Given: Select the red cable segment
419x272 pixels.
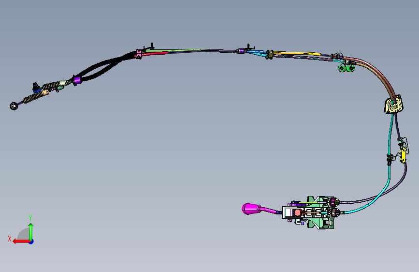Looking at the screenshot, I should (155, 54).
